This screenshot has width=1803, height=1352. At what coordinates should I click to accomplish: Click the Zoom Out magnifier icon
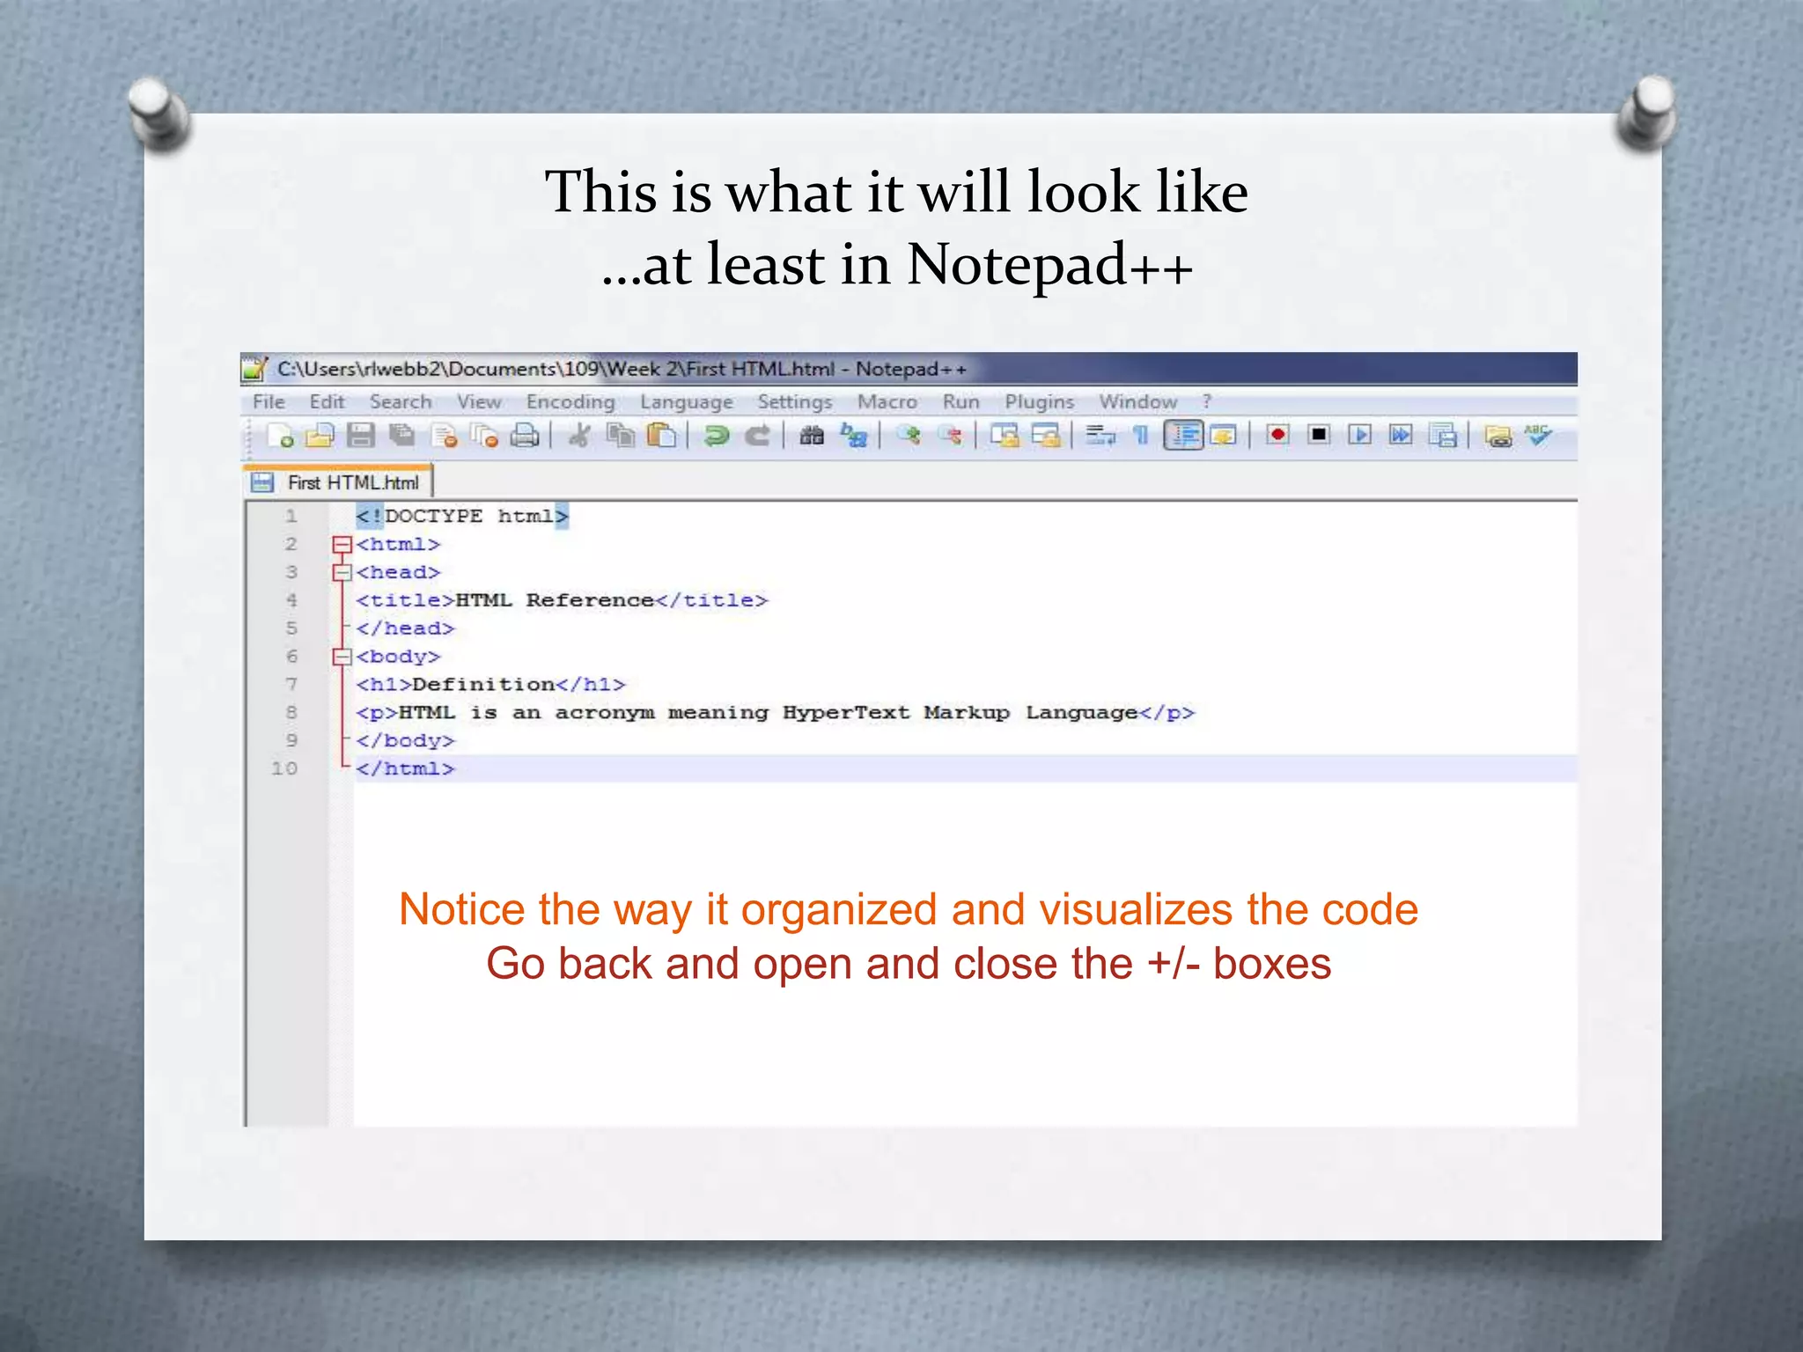pyautogui.click(x=950, y=435)
